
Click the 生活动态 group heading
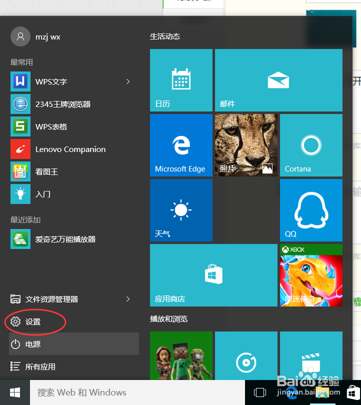(165, 36)
